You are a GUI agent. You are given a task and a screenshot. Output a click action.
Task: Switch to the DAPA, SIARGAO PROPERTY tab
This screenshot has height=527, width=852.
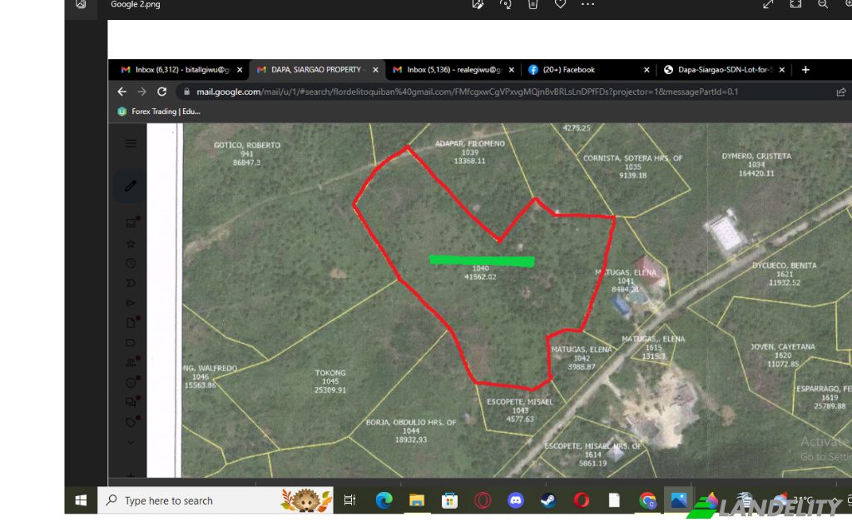coord(316,70)
